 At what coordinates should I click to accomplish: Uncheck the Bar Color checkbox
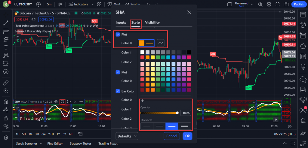click(x=118, y=91)
